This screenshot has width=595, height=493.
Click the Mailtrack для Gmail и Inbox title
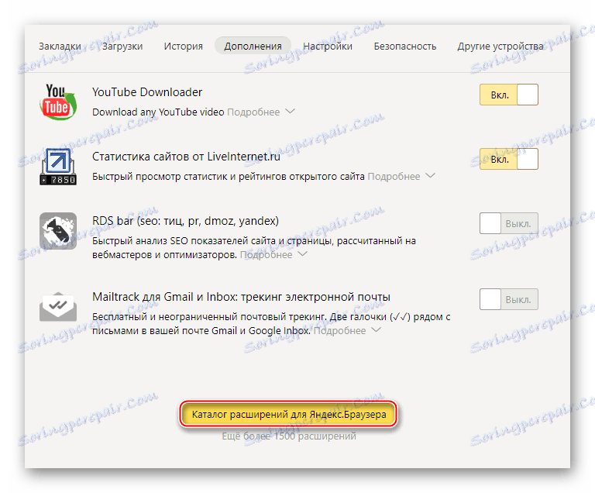242,297
